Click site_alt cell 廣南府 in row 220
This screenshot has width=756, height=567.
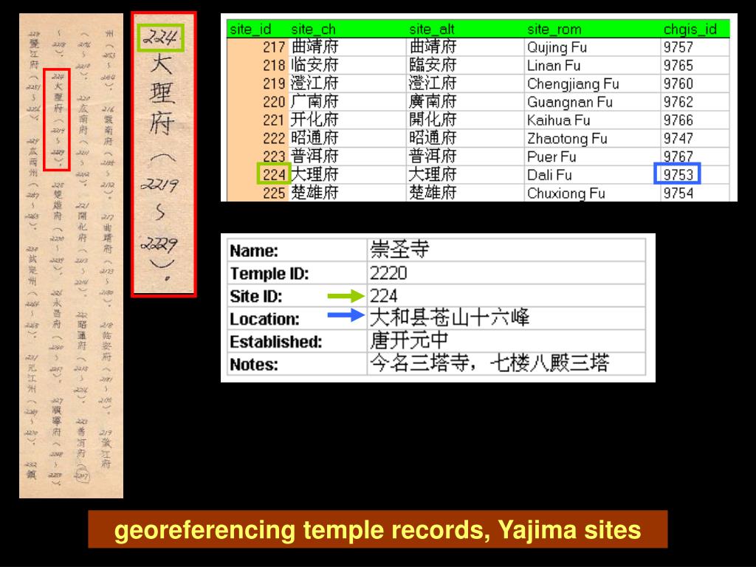(433, 102)
